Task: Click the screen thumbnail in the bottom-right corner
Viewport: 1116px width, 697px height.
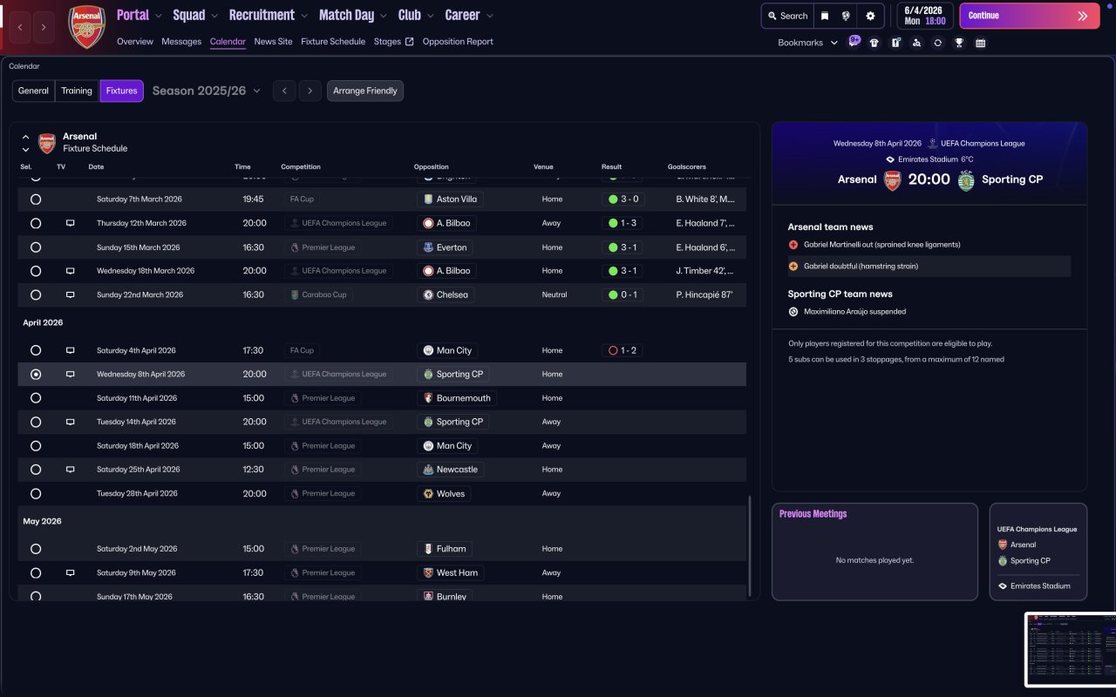Action: pyautogui.click(x=1071, y=649)
